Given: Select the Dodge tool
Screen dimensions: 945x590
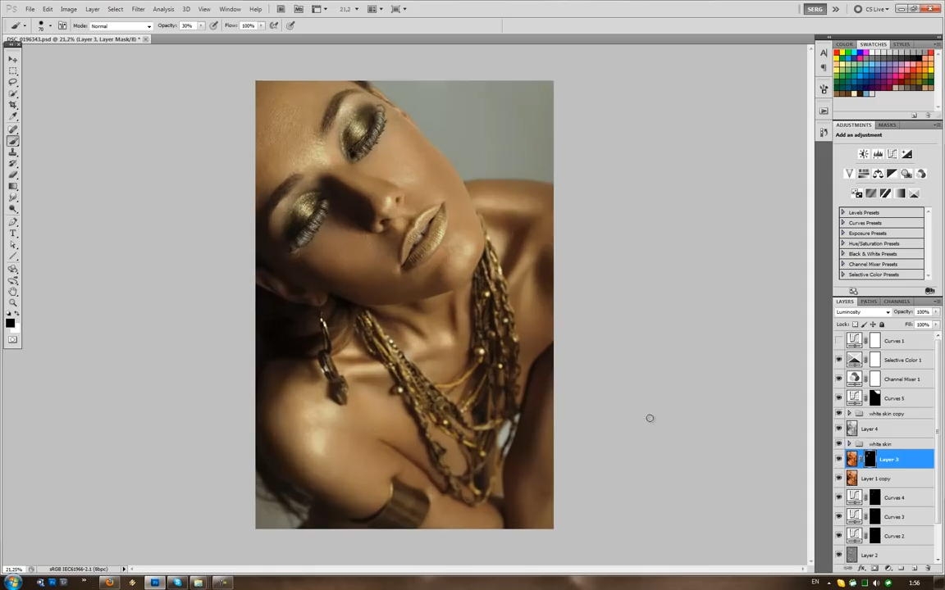Looking at the screenshot, I should [x=12, y=209].
